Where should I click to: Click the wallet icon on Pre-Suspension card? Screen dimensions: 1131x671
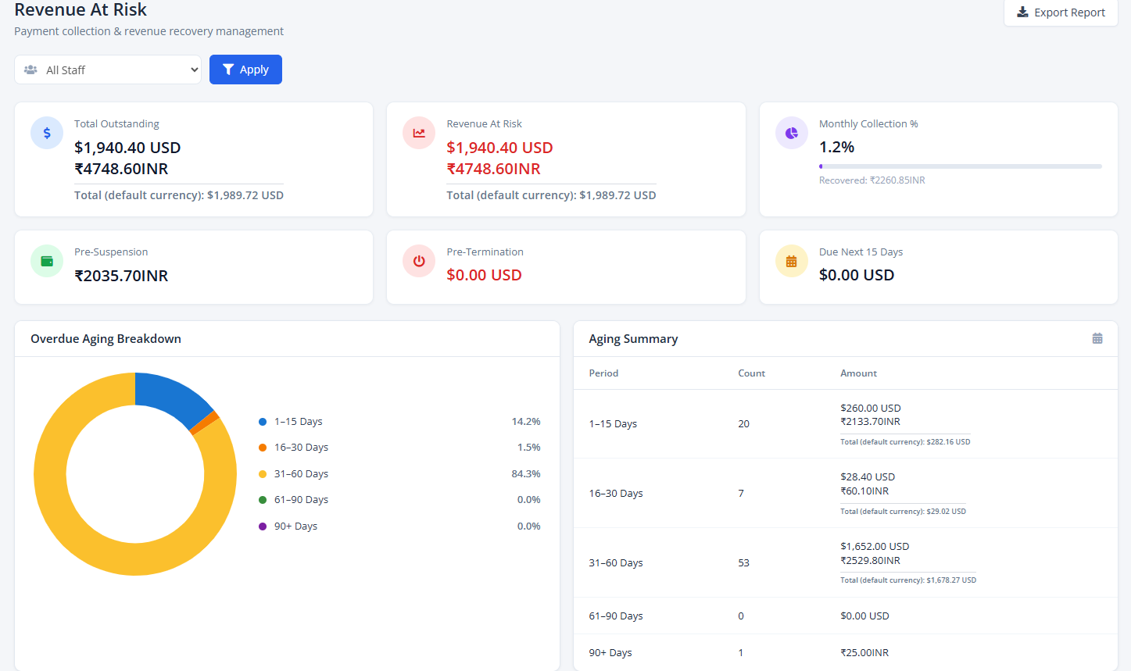(47, 262)
